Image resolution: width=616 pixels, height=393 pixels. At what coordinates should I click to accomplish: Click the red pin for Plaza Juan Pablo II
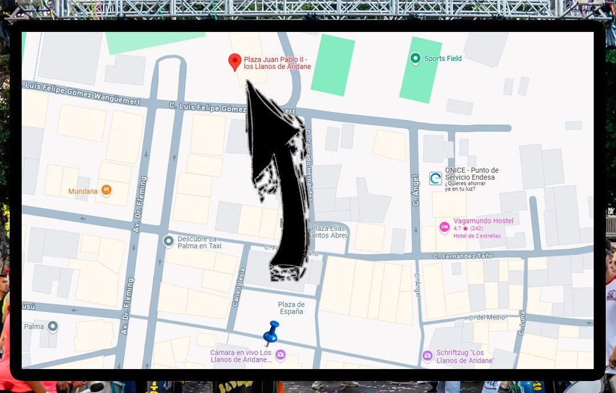234,62
